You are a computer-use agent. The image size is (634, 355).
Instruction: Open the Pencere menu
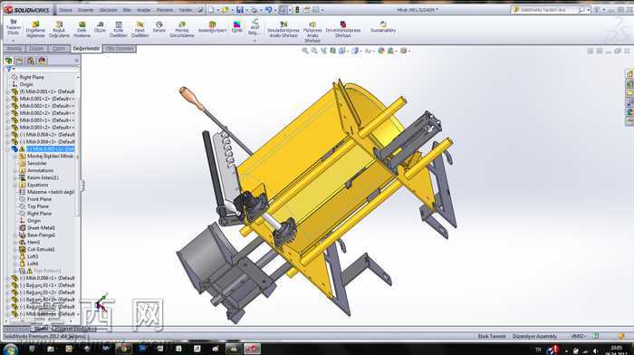click(165, 10)
